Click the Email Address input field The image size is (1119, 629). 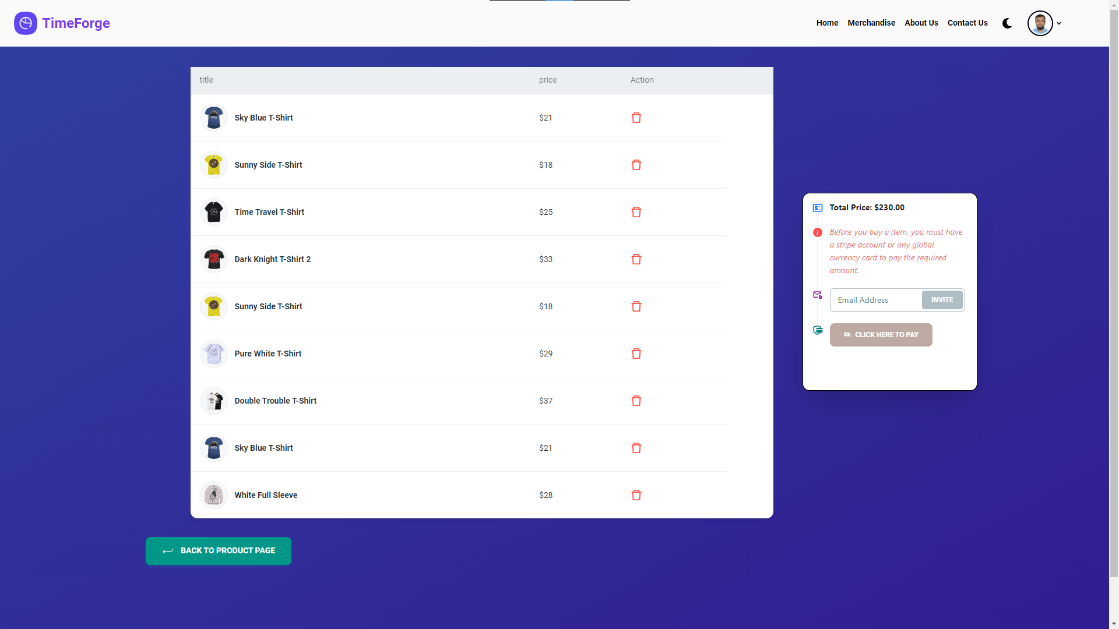[875, 300]
